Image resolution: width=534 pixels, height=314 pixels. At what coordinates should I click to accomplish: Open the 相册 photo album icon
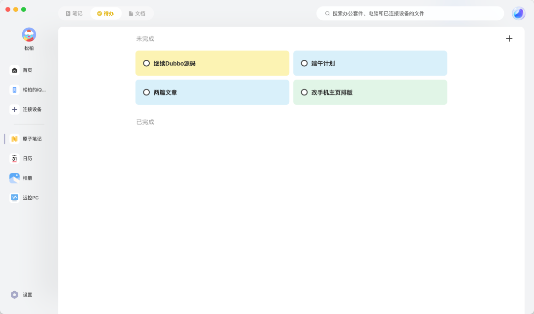coord(14,178)
